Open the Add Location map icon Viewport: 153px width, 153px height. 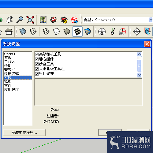tap(43, 20)
